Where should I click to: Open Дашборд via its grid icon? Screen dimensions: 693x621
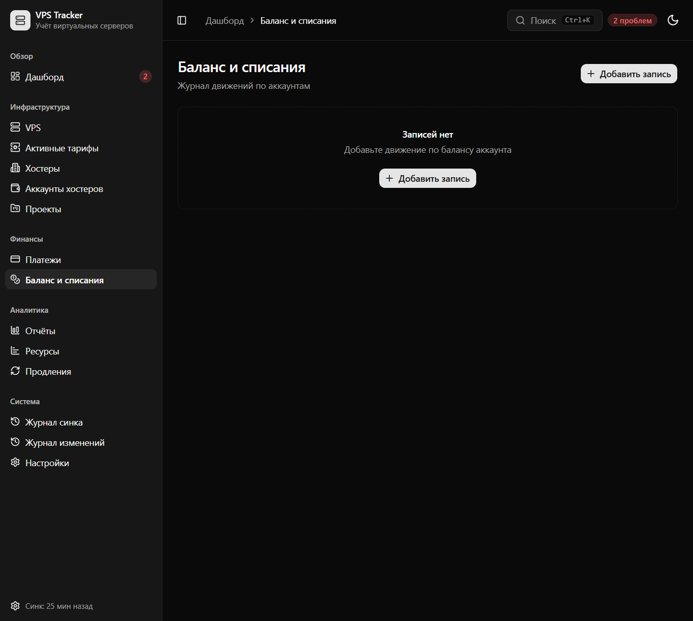coord(15,77)
